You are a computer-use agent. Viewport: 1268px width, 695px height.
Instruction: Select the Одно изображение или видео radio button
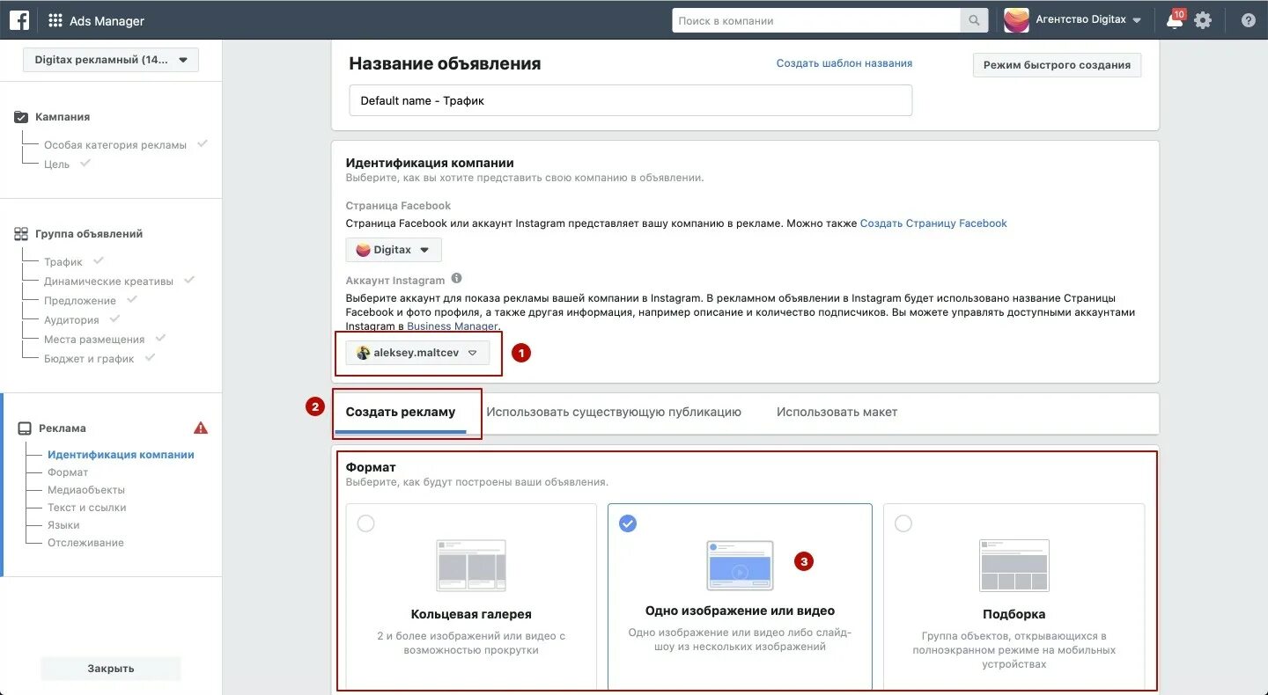[628, 523]
